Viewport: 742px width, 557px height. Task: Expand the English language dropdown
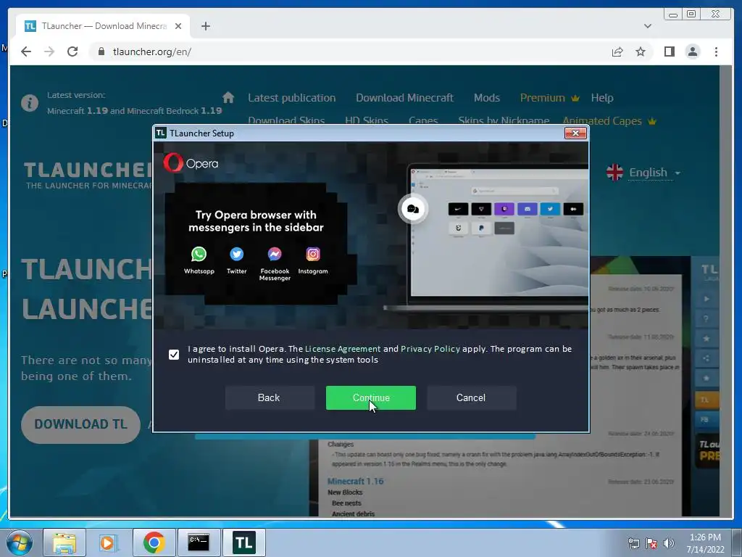pyautogui.click(x=654, y=173)
